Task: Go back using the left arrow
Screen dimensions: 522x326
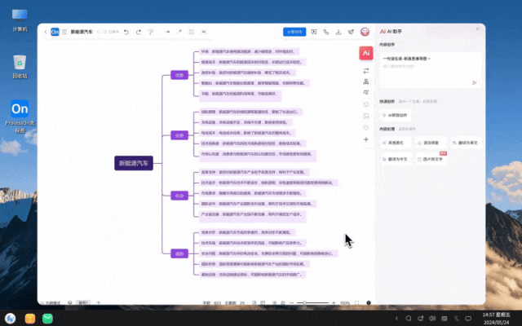Action: [46, 32]
